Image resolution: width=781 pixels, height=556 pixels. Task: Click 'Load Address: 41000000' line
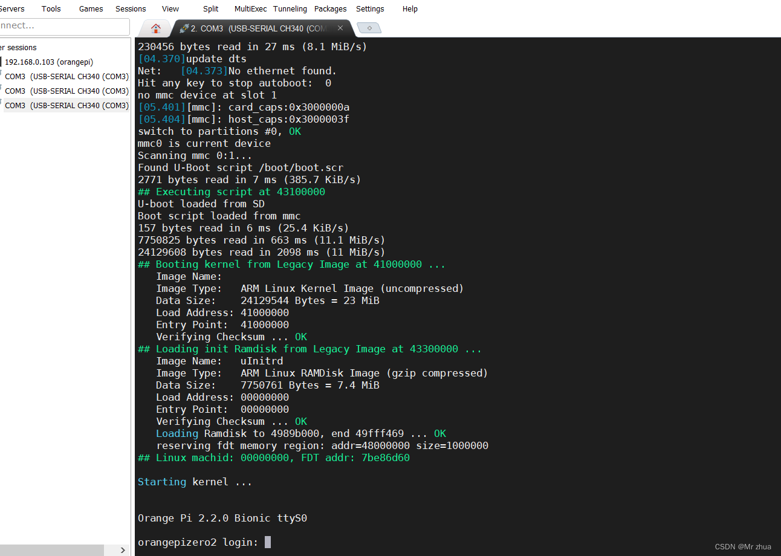222,312
